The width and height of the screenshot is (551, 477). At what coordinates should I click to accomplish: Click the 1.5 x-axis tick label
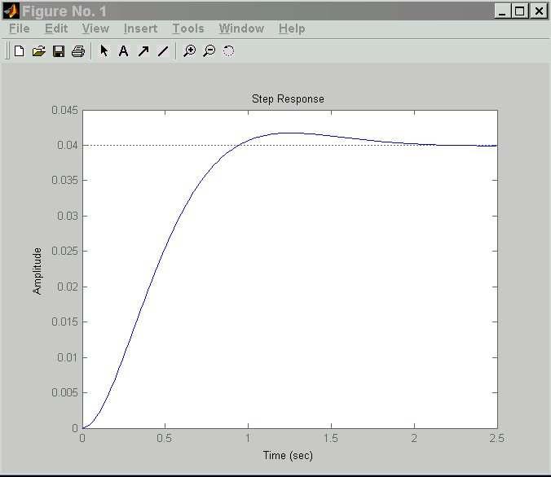[x=330, y=438]
